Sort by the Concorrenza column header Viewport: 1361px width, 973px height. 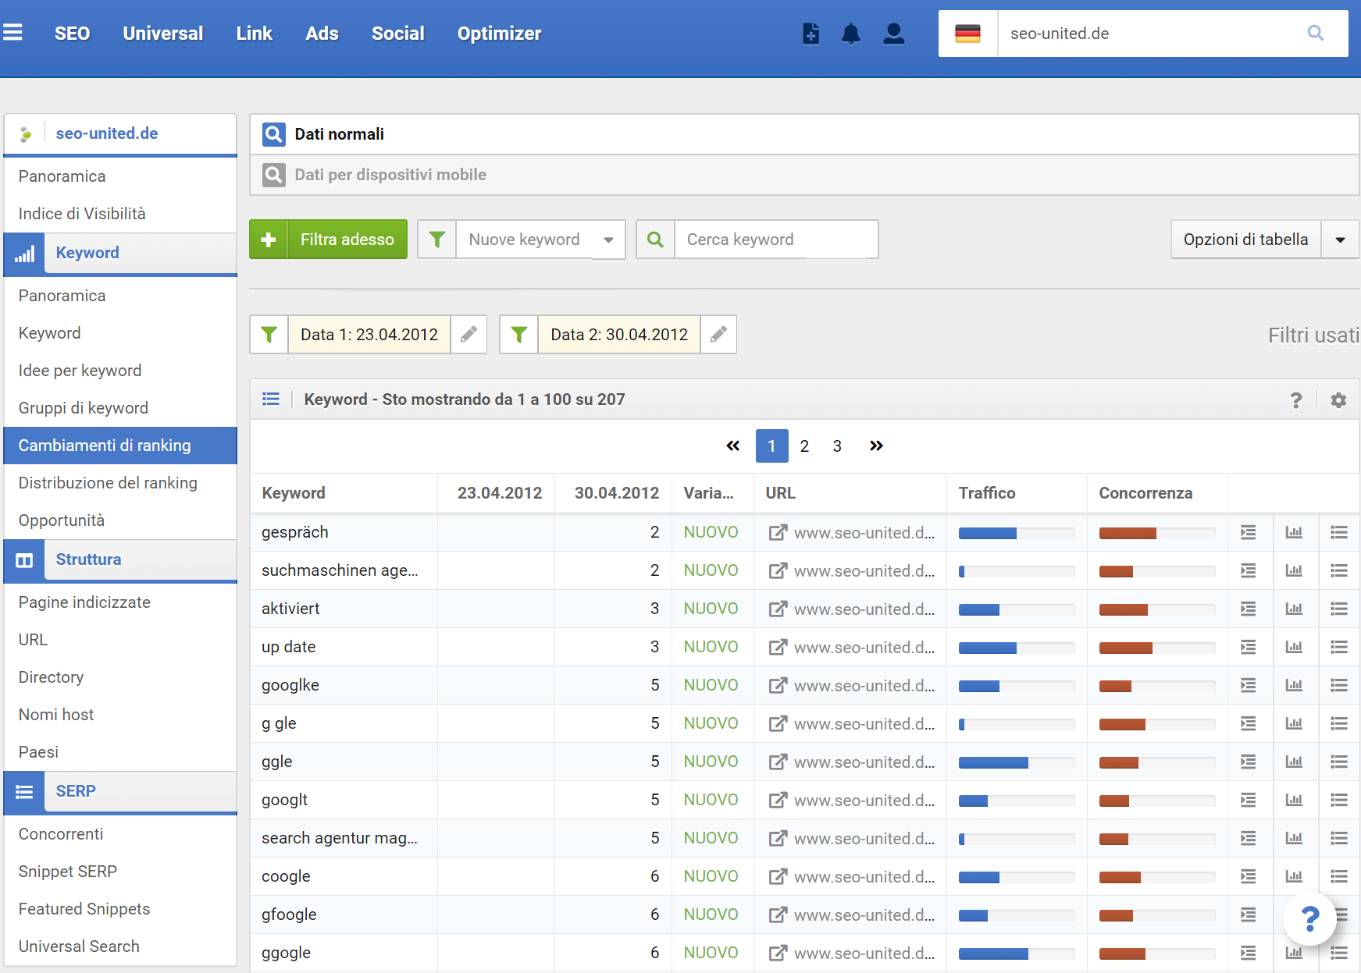coord(1145,493)
